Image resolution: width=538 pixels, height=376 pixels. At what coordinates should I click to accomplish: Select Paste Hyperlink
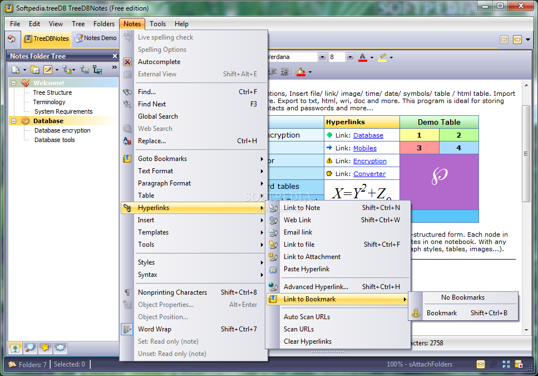(338, 269)
